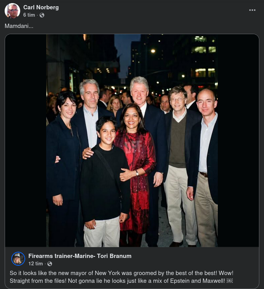Click the wristwatch in the shared photo
This screenshot has height=289, width=264.
pyautogui.click(x=137, y=173)
